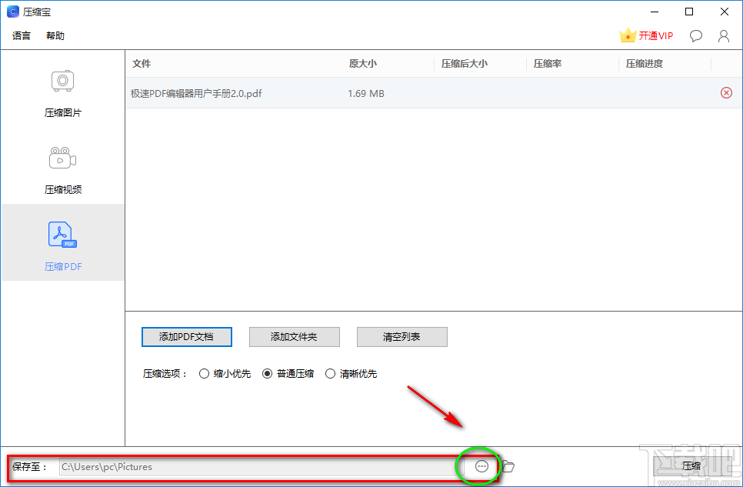Open the user account icon

click(724, 36)
